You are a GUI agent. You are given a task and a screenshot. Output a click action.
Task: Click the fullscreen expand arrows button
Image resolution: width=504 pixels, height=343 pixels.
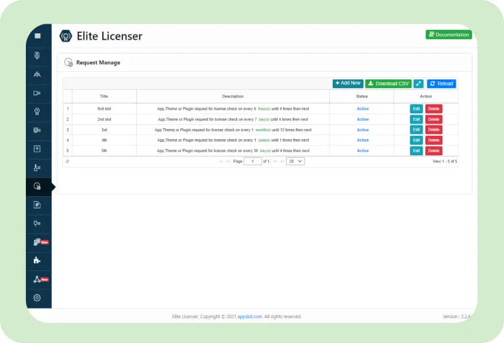(418, 83)
